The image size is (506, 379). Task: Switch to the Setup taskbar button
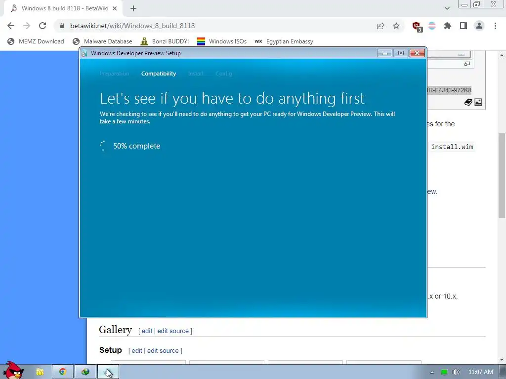[108, 372]
